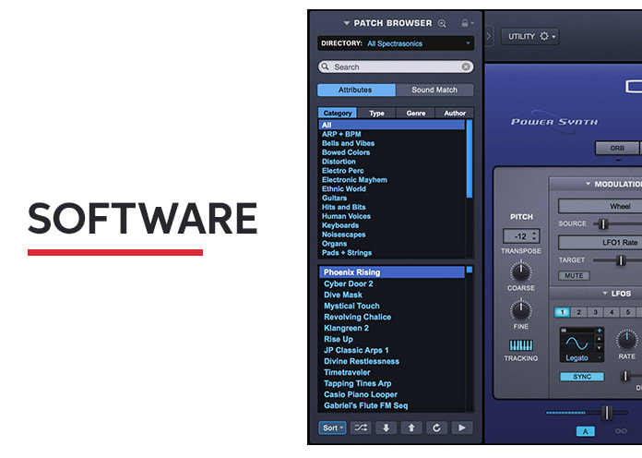This screenshot has width=642, height=458.
Task: Collapse the Patch Browser disclosure triangle
Action: click(347, 23)
